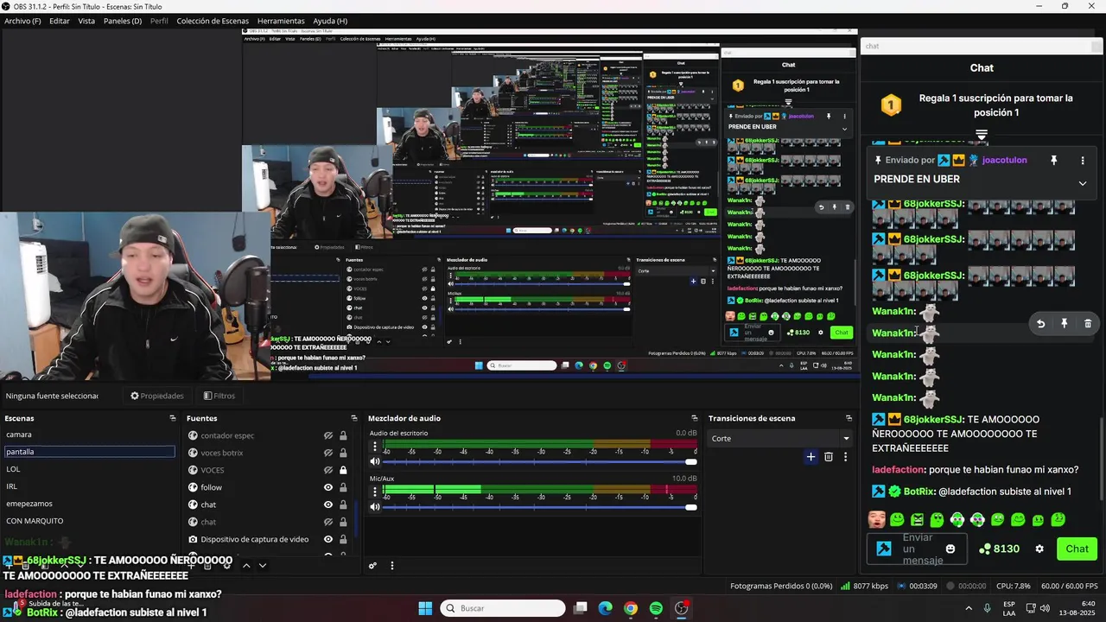The image size is (1106, 622).
Task: Show hidden system tray icons
Action: click(968, 608)
